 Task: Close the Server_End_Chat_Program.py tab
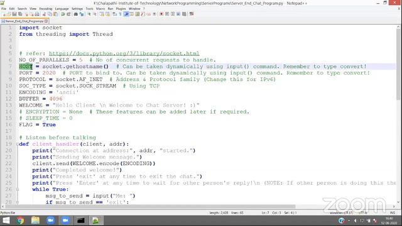coord(46,21)
